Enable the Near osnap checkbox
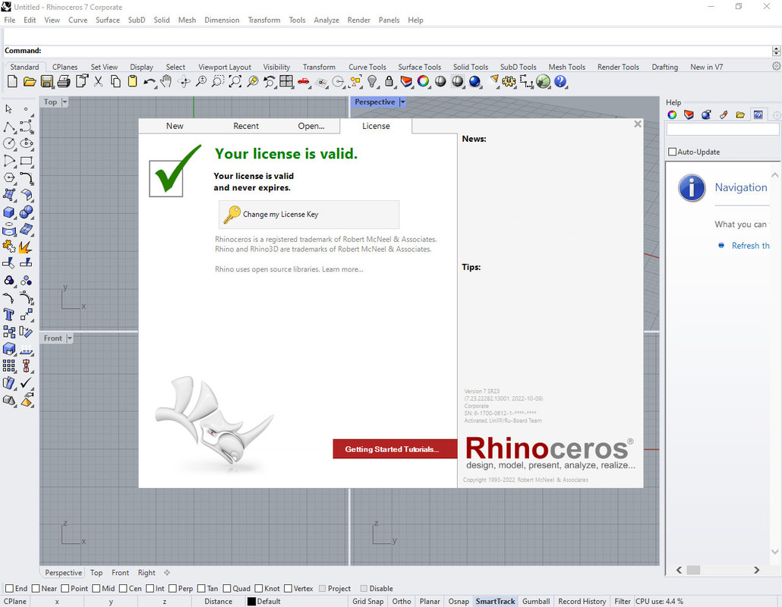The width and height of the screenshot is (782, 607). point(36,589)
